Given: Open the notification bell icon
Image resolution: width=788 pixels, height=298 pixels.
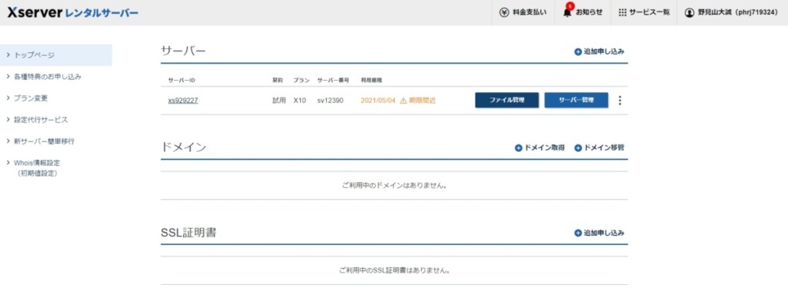Looking at the screenshot, I should click(567, 12).
